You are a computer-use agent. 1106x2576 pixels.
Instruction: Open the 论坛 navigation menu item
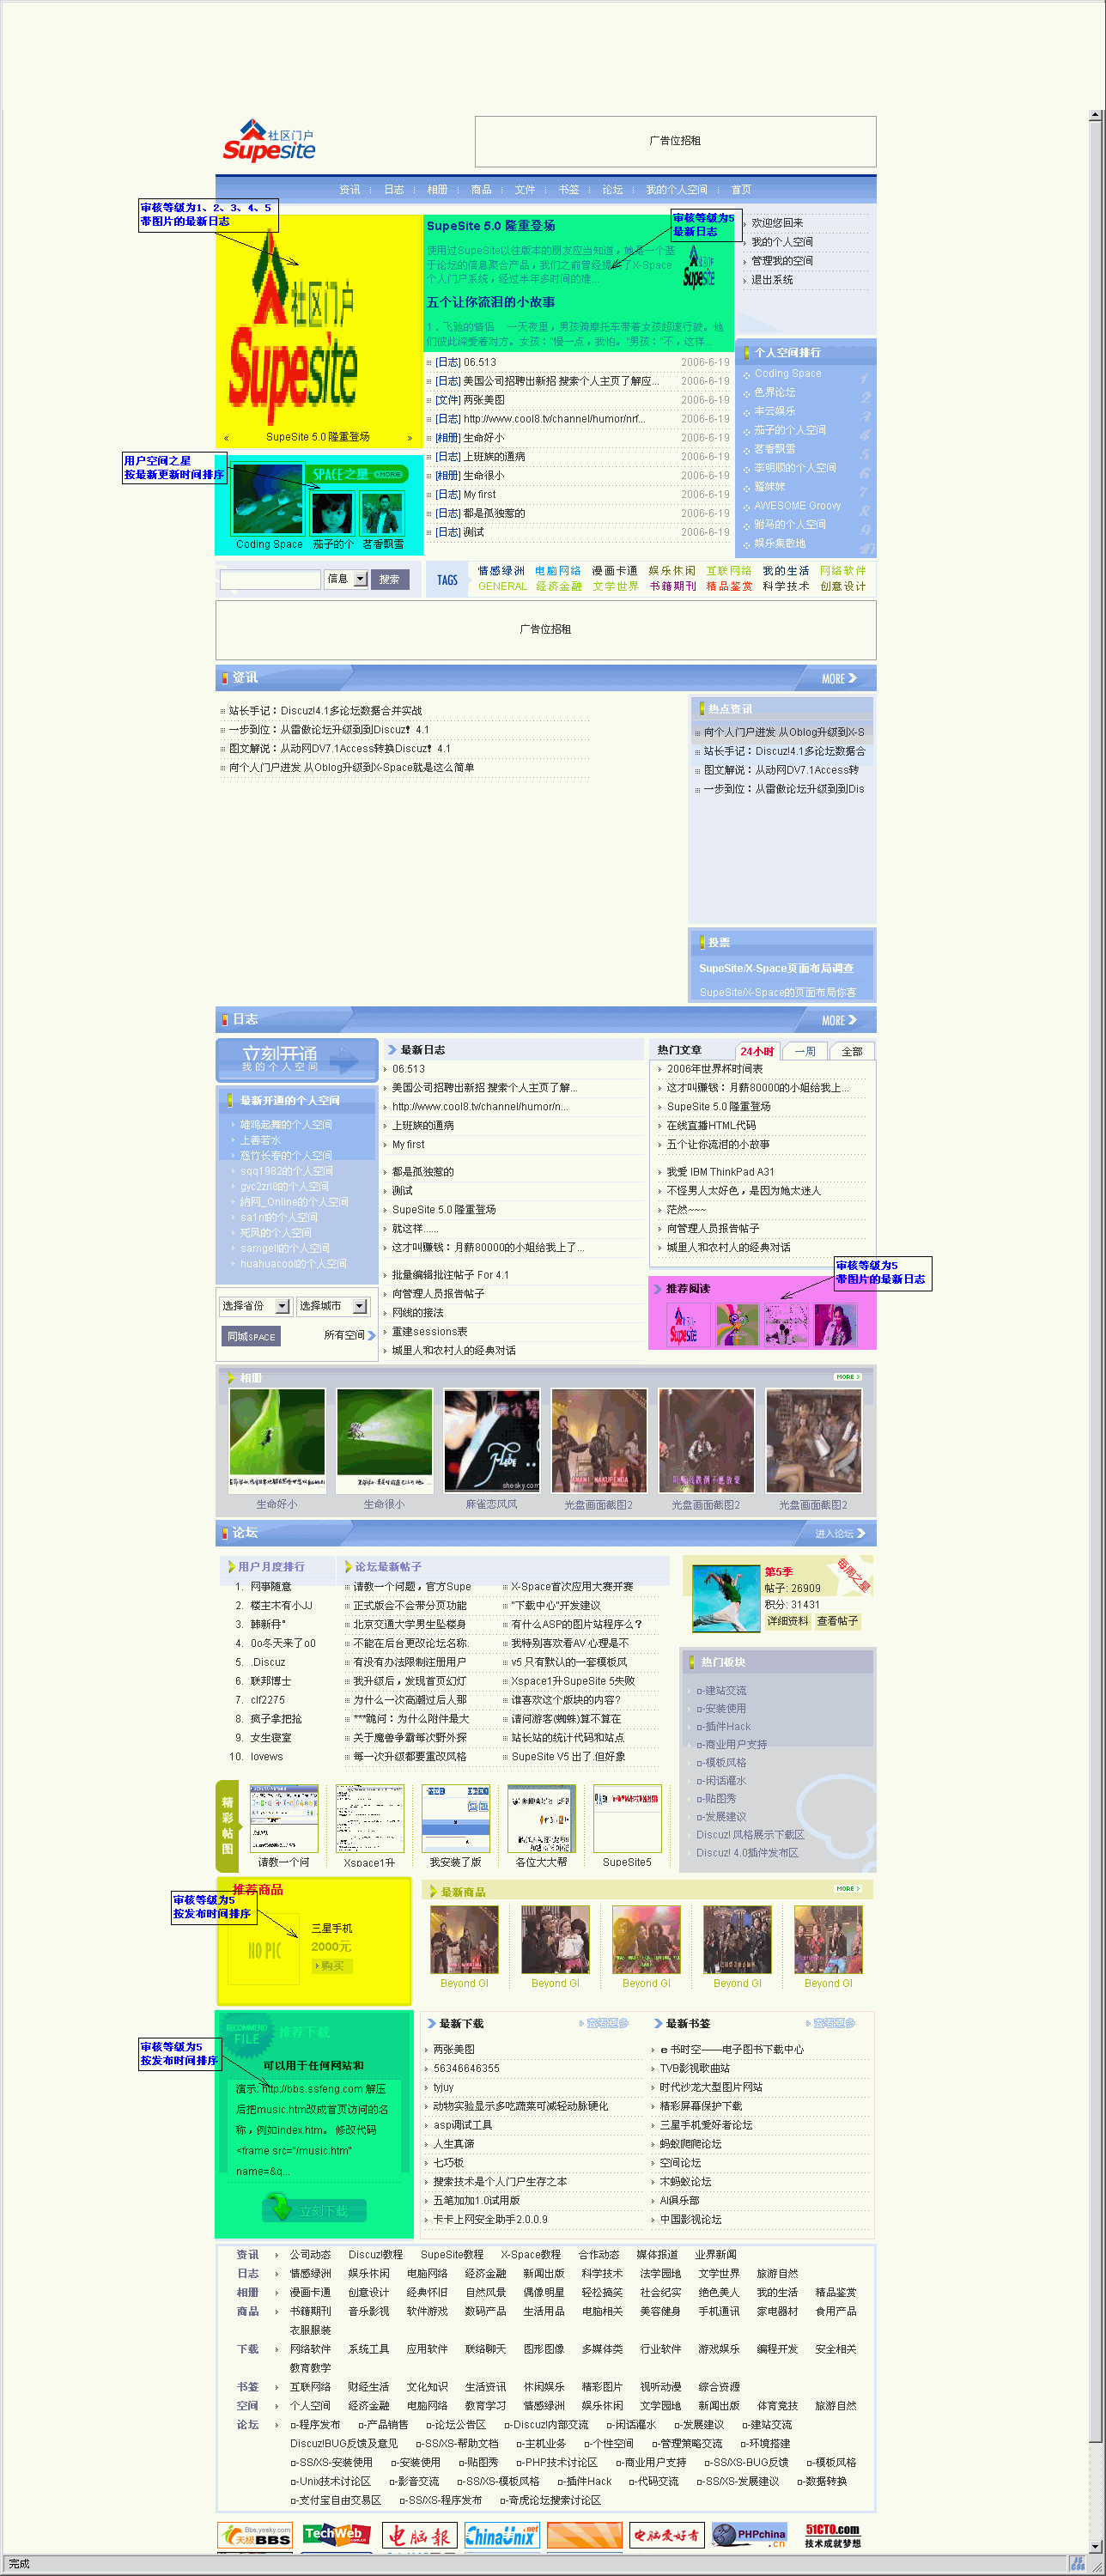point(612,189)
